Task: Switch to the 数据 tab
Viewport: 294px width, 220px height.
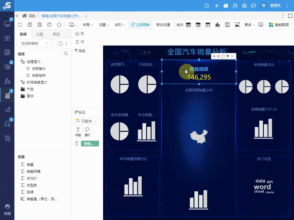Action: coord(23,34)
